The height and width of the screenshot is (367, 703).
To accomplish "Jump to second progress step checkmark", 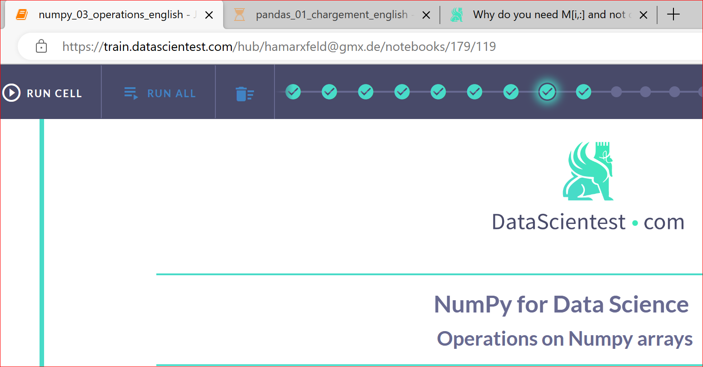I will (329, 92).
